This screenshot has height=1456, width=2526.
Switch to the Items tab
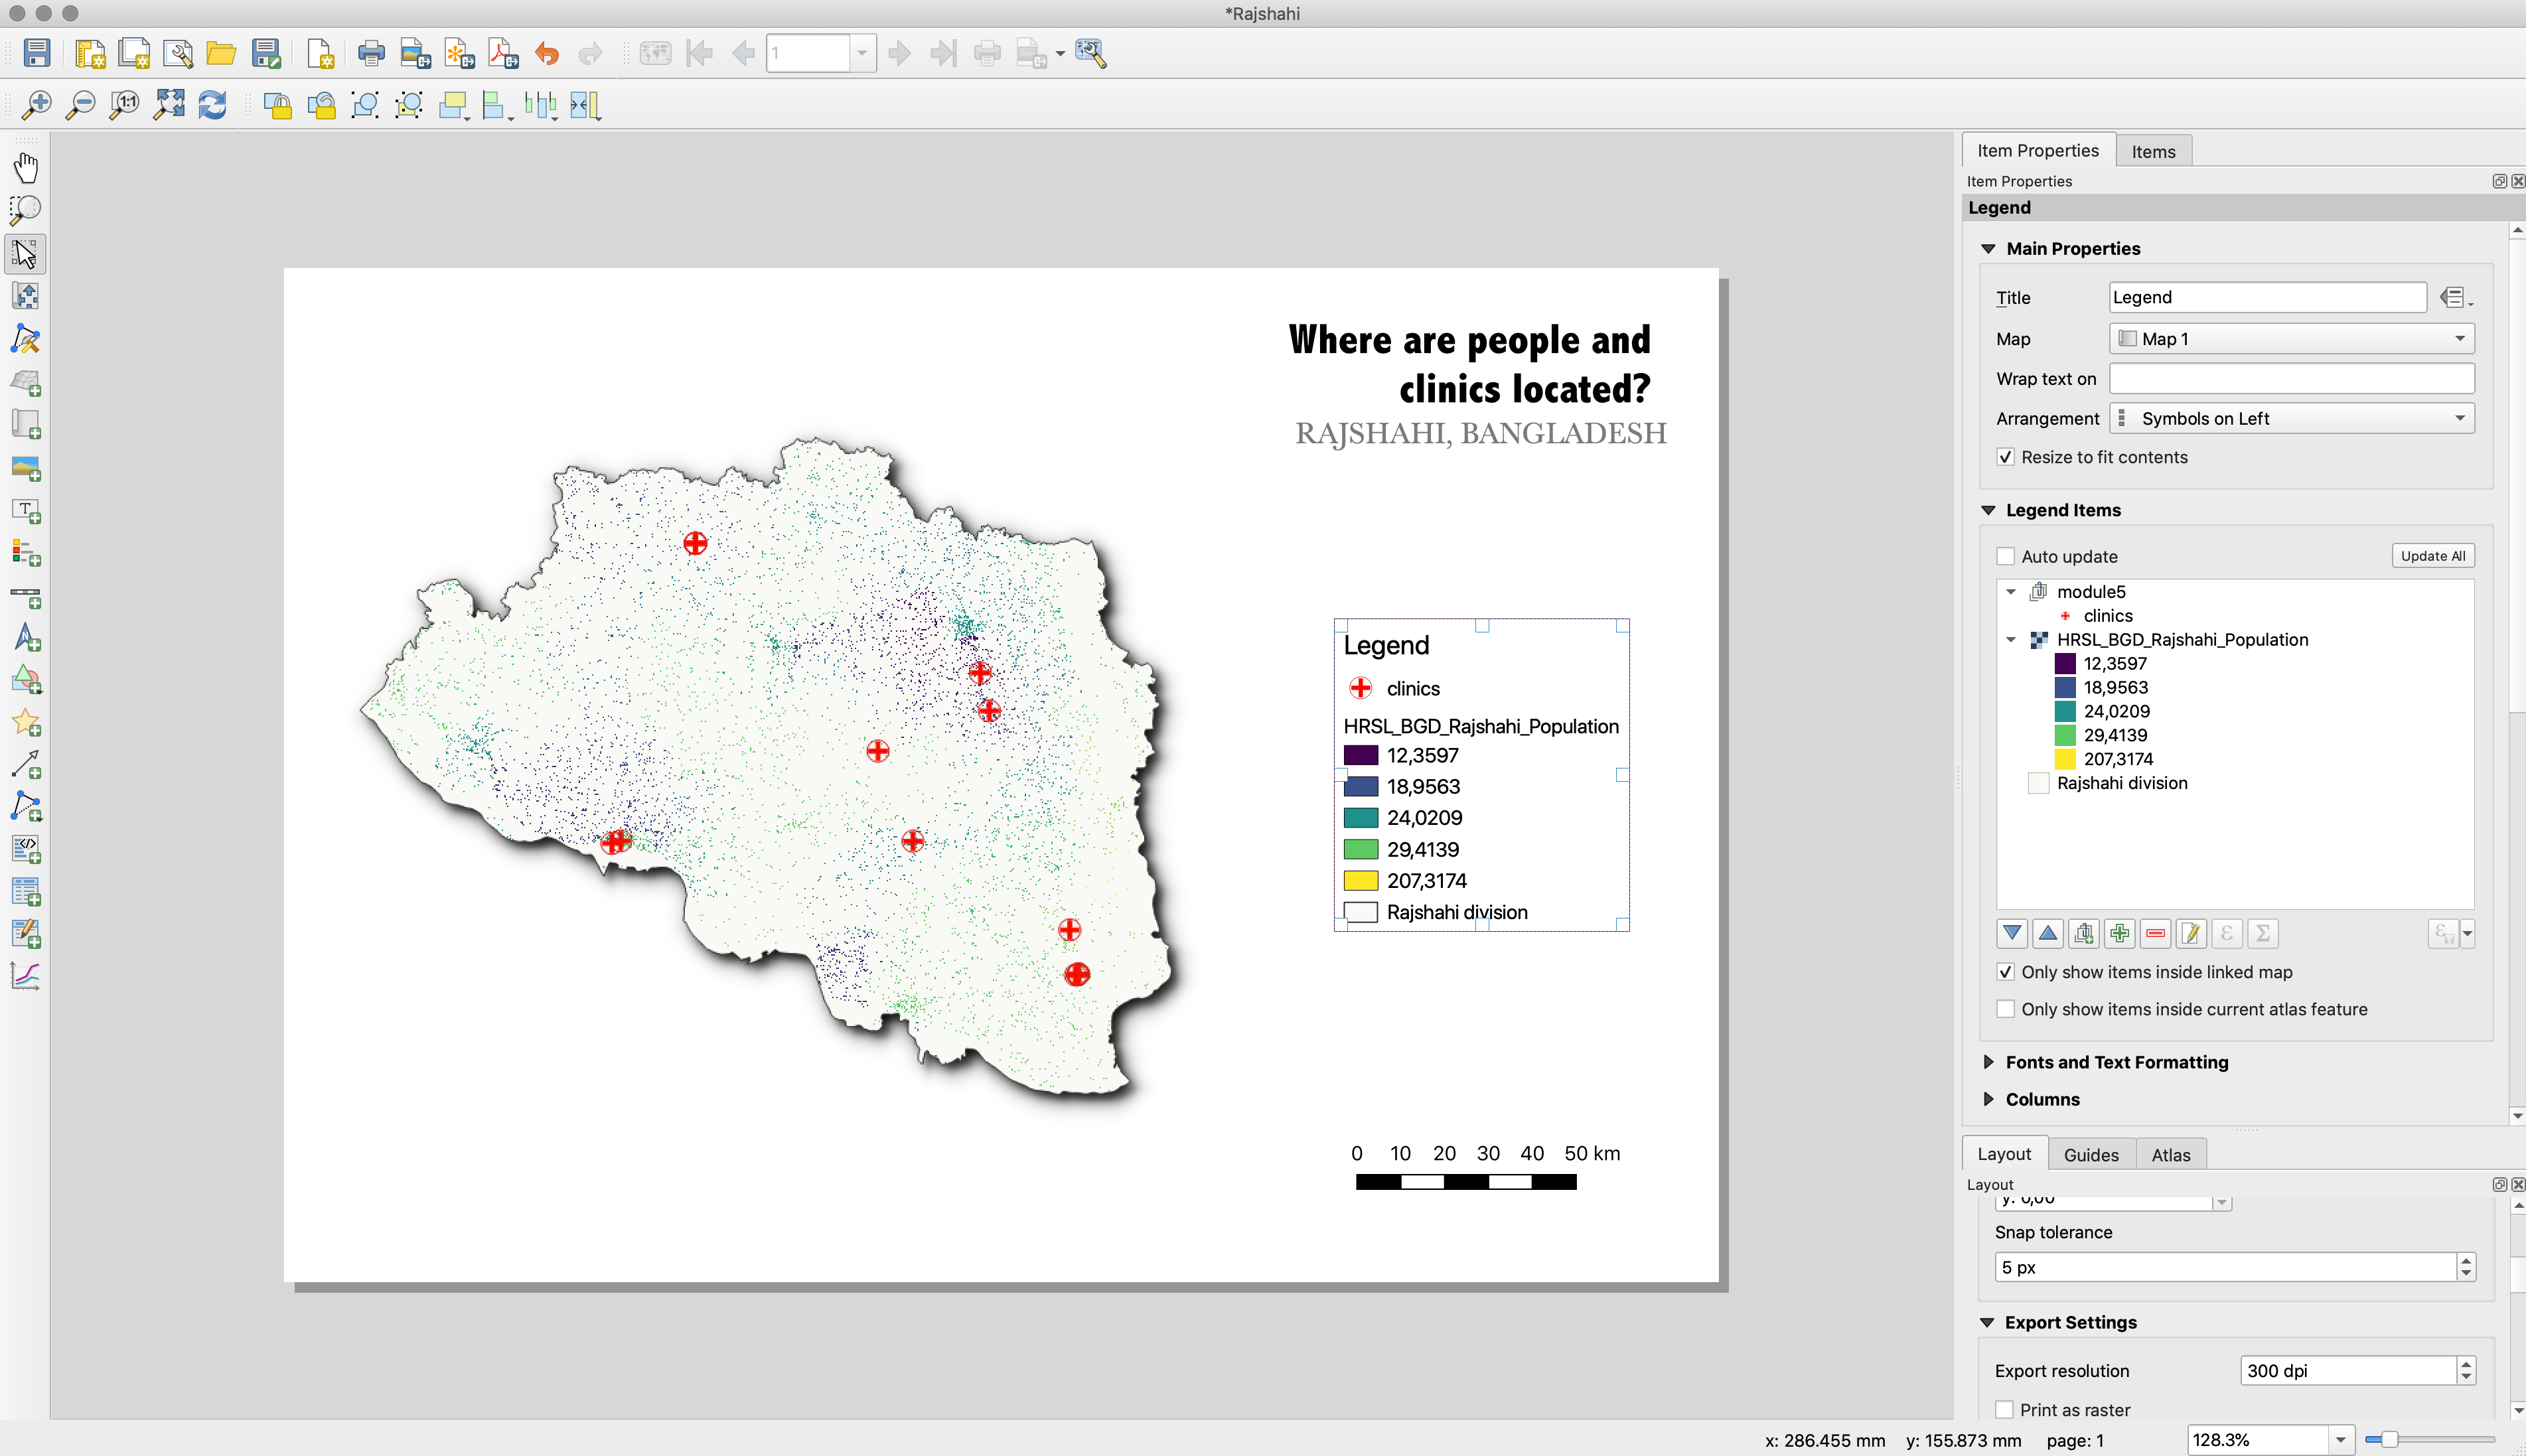click(x=2153, y=151)
